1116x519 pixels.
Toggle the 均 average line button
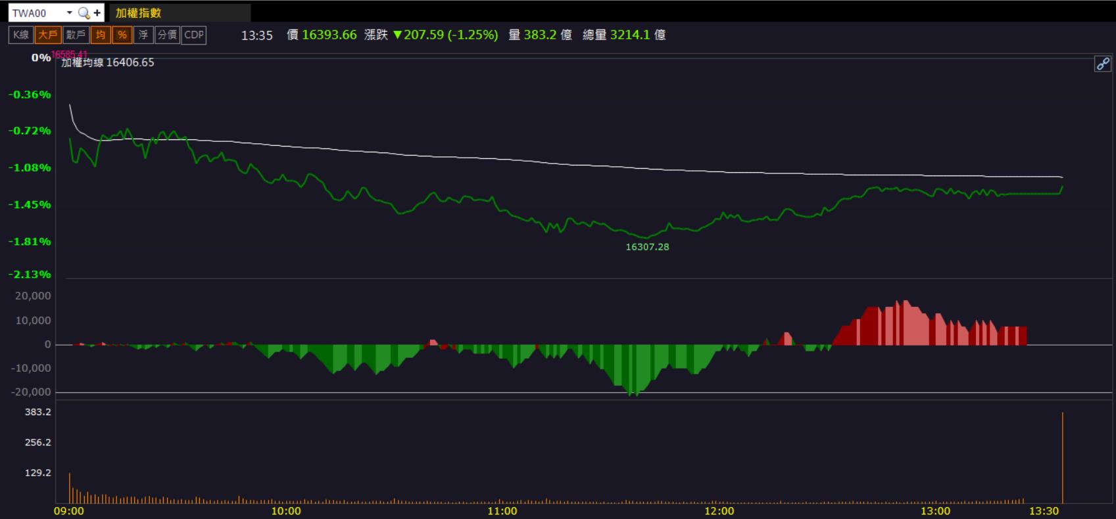(101, 35)
